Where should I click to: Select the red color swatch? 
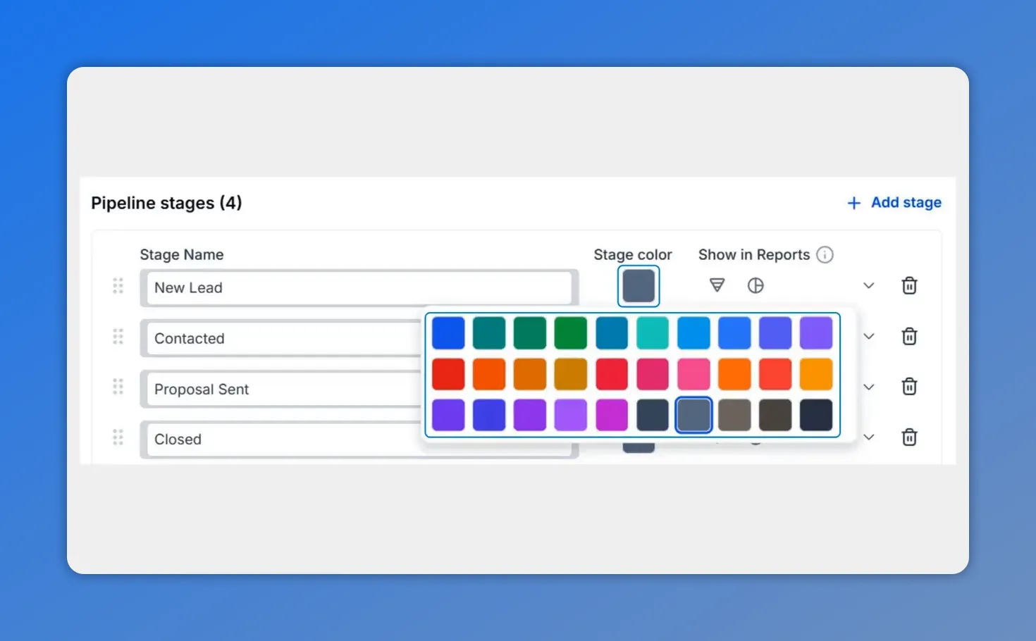pyautogui.click(x=448, y=373)
